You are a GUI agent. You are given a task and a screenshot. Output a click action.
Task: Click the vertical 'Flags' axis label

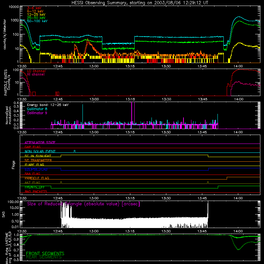(x=14, y=165)
